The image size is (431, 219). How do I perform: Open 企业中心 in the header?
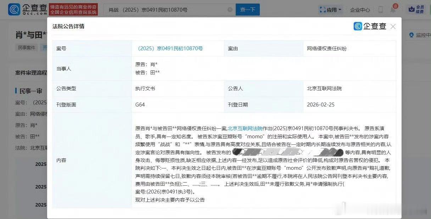(x=360, y=10)
